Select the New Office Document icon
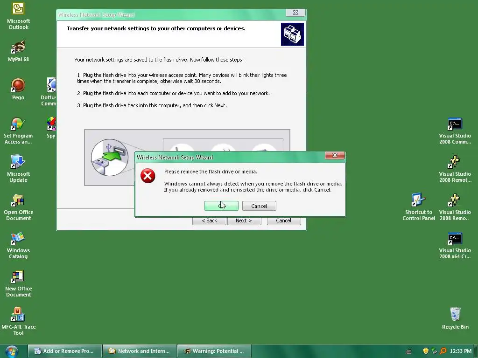This screenshot has height=358, width=478. (x=18, y=283)
